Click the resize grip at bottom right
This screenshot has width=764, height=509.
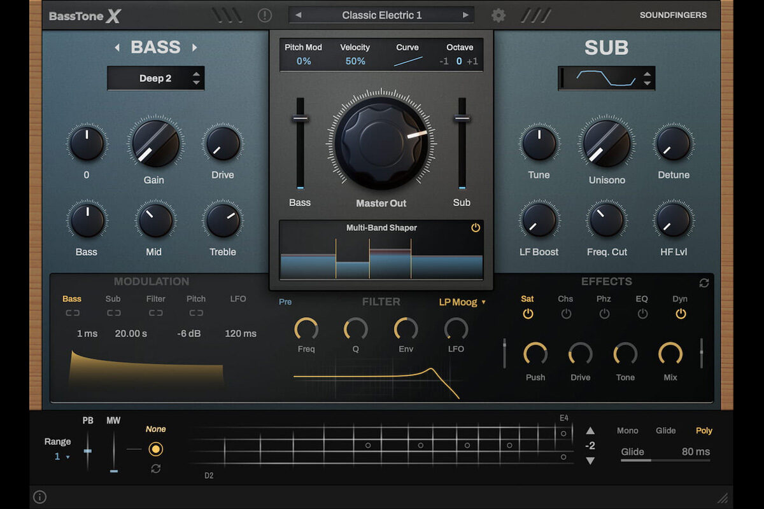[723, 498]
